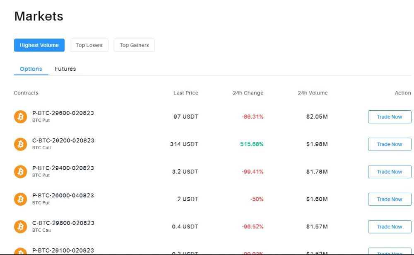
Task: Click Bitcoin icon beside P-BTC-29600-020823
Action: [21, 117]
